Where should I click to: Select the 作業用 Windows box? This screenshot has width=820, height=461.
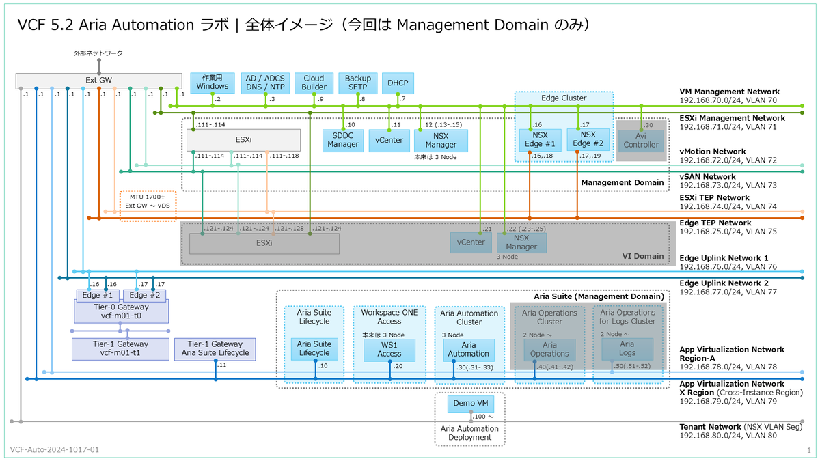[213, 83]
